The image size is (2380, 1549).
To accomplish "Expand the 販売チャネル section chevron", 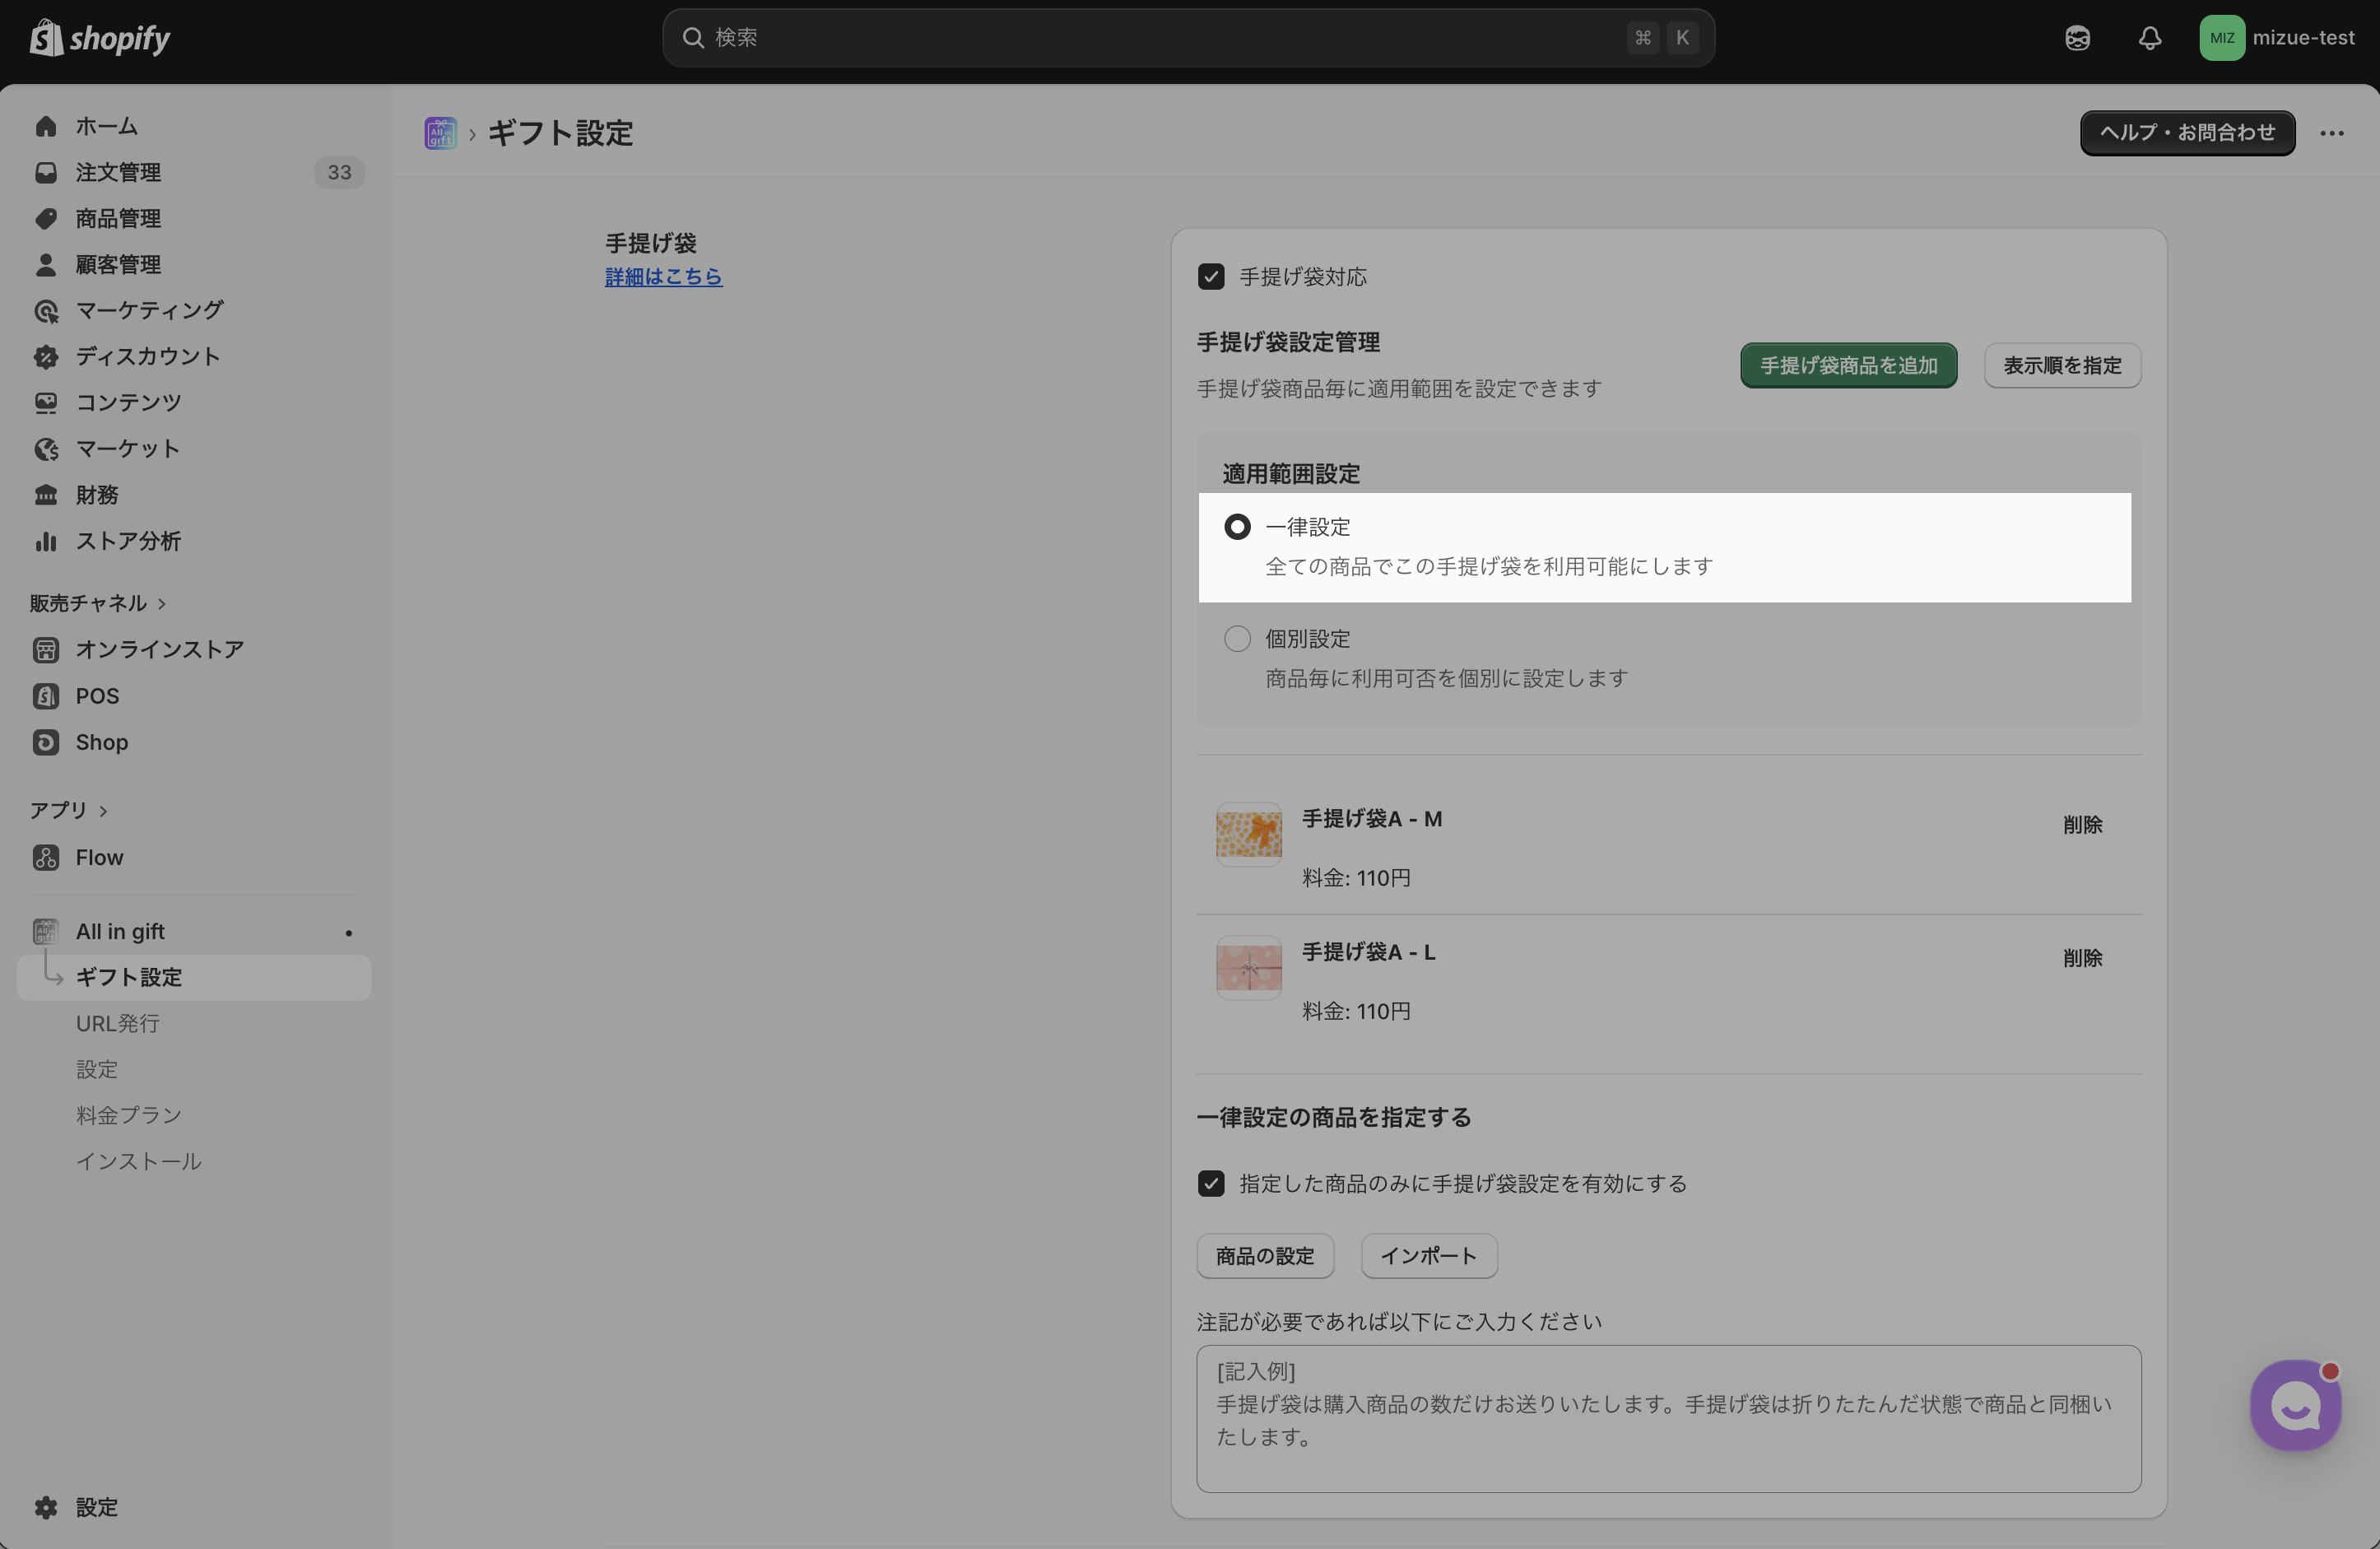I will coord(162,604).
